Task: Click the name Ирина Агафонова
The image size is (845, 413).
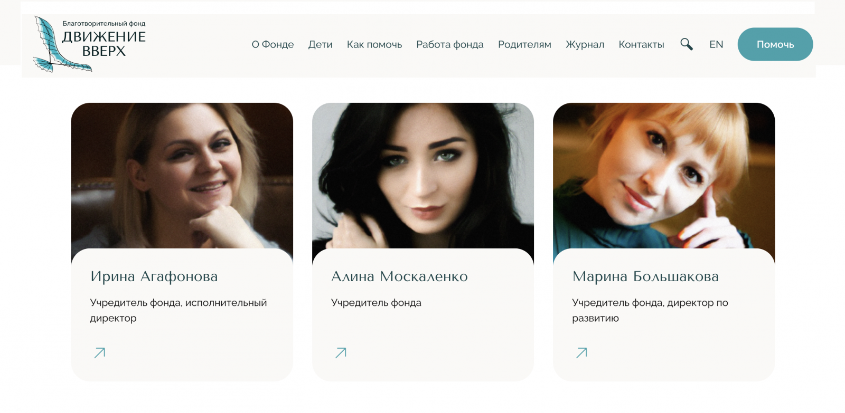Action: click(x=154, y=276)
